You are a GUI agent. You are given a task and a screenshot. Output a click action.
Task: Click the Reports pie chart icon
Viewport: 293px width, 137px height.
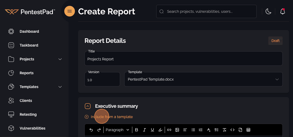coord(11,73)
